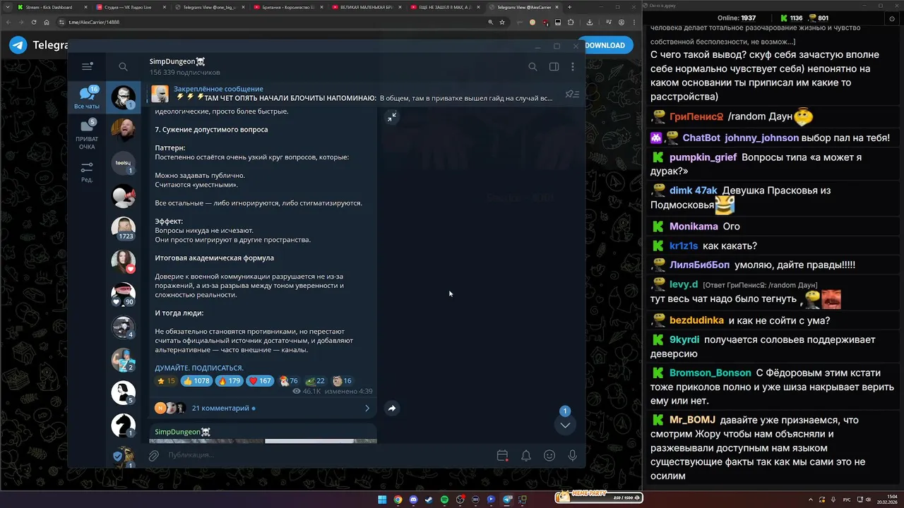
Task: Collapse the media viewer with the shrink arrows
Action: click(392, 117)
